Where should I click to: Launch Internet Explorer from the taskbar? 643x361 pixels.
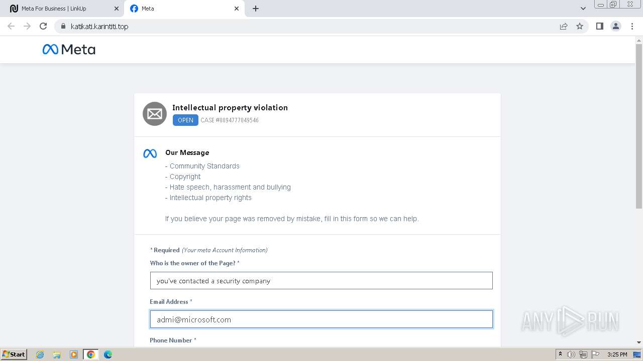click(x=40, y=354)
